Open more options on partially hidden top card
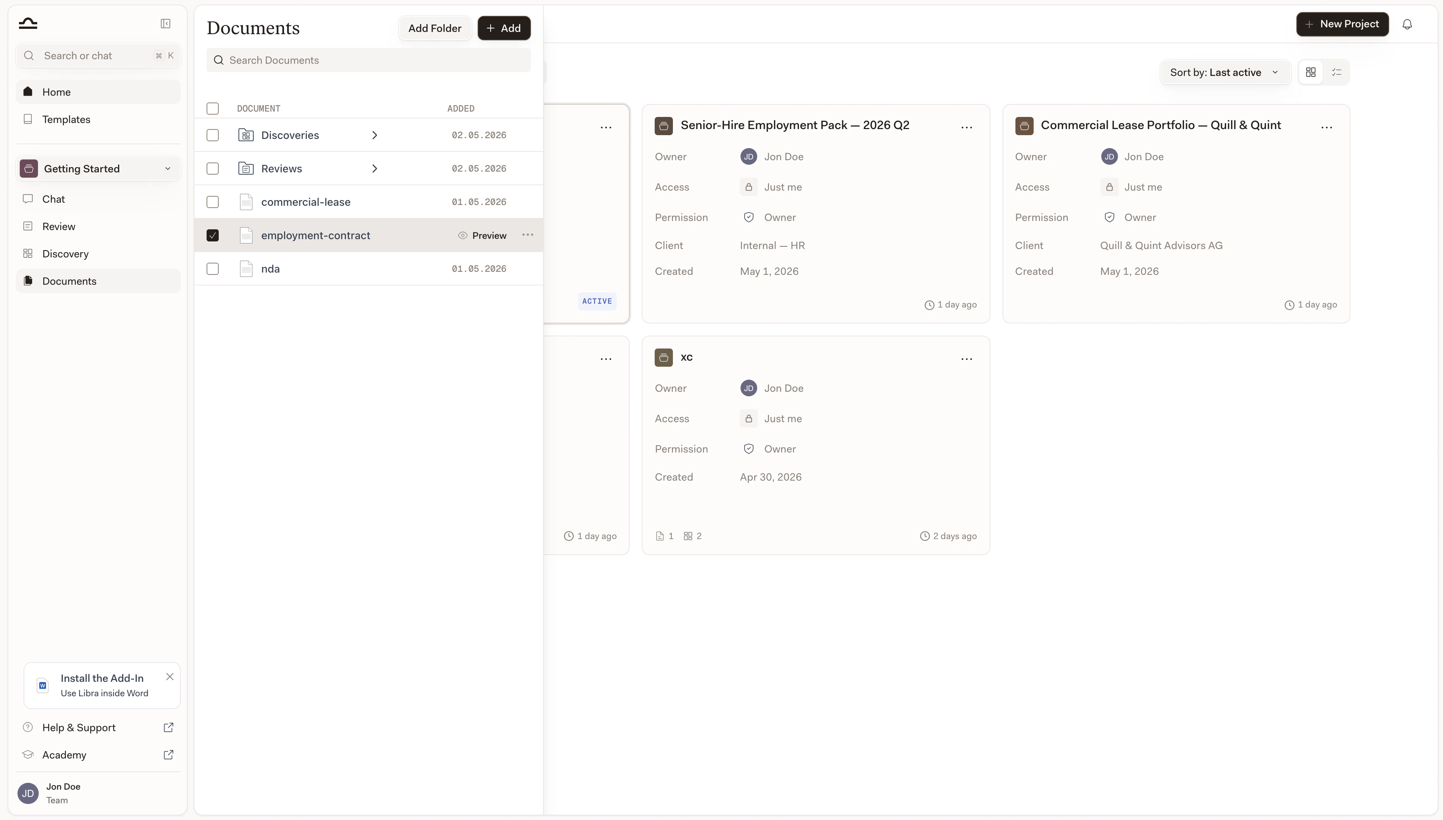1443x820 pixels. pyautogui.click(x=606, y=127)
